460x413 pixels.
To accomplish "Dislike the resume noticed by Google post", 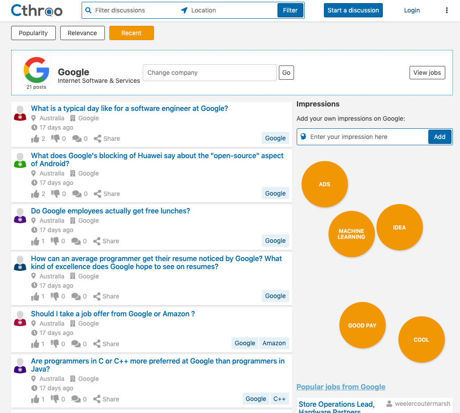I will point(54,296).
